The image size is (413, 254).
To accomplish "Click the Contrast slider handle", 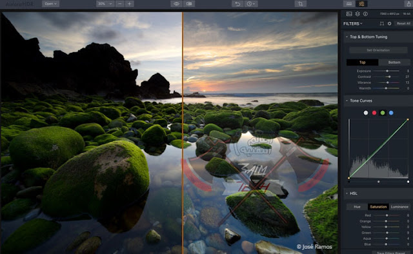I will (390, 77).
